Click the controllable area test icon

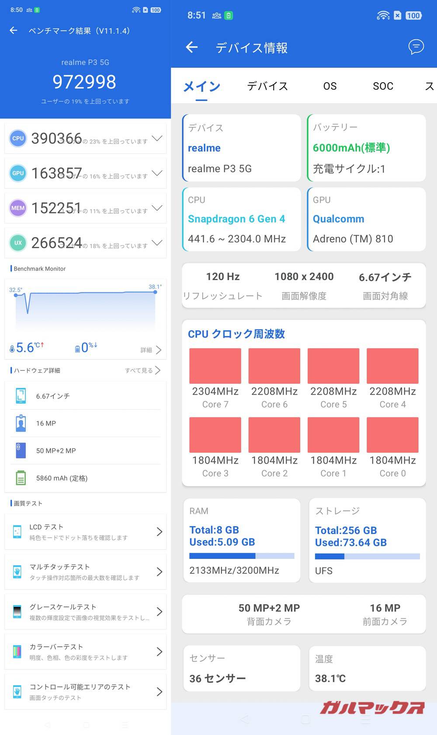click(17, 692)
